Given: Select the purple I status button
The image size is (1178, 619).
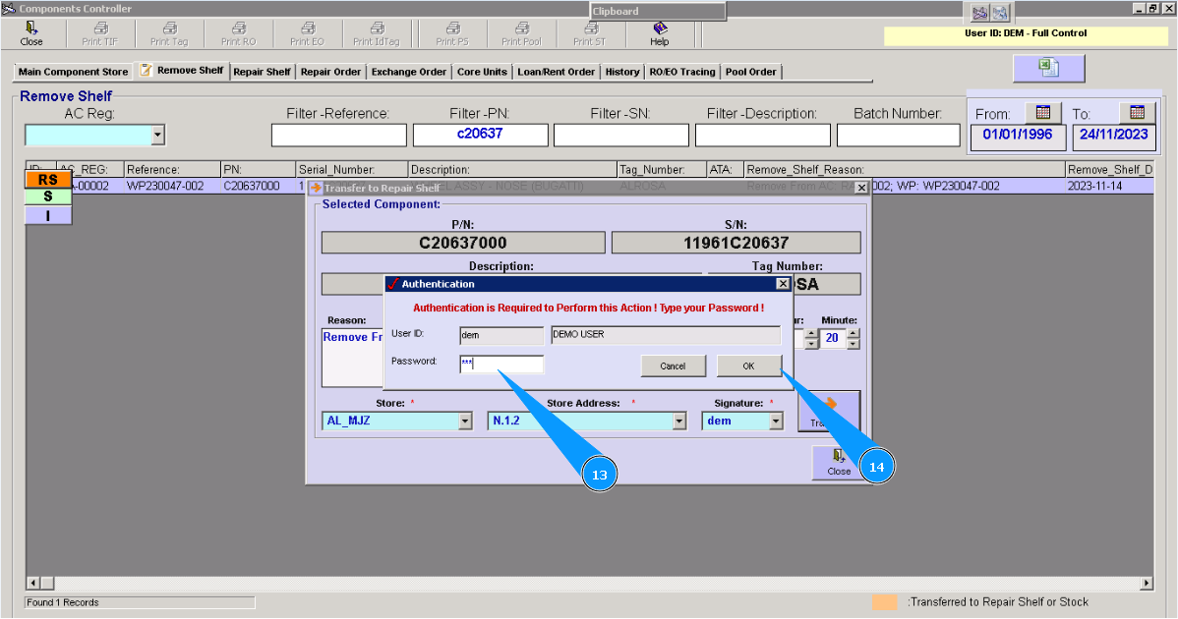Looking at the screenshot, I should (x=48, y=215).
